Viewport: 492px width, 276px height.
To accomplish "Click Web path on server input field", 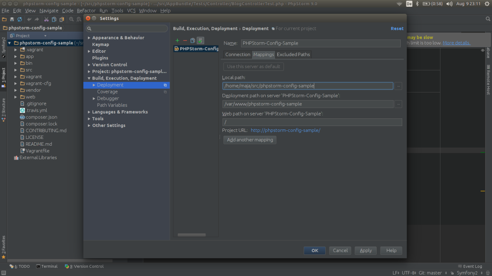I will tap(312, 122).
